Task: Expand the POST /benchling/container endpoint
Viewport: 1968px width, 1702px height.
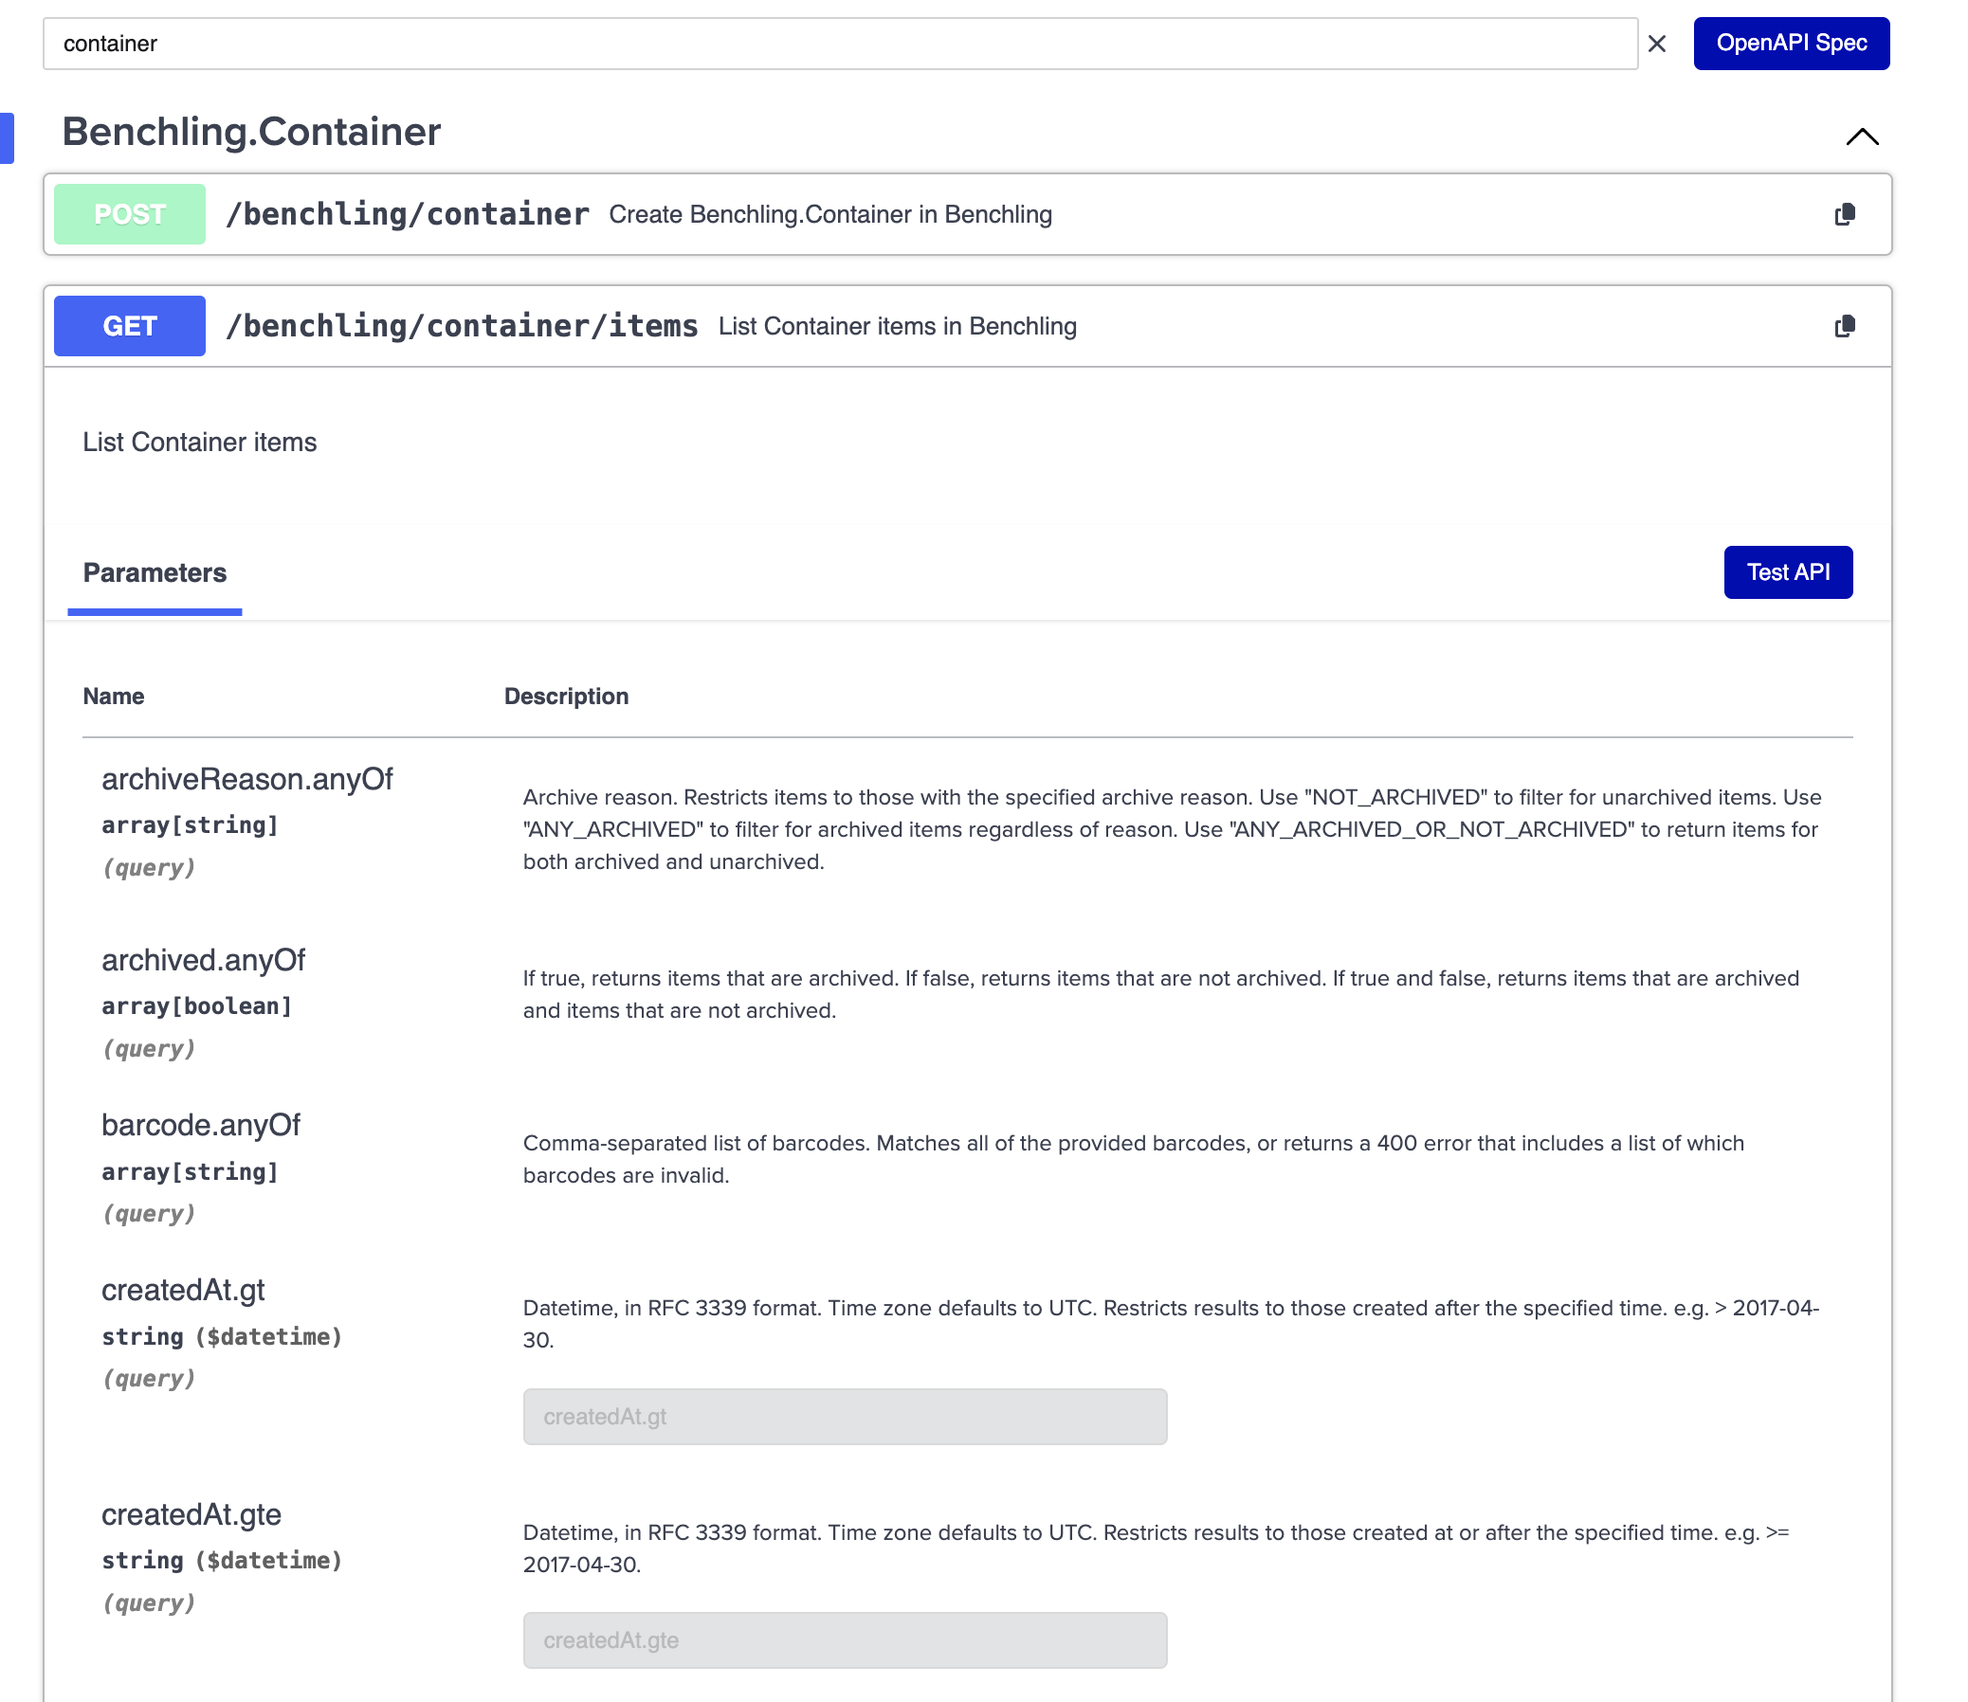Action: pyautogui.click(x=967, y=215)
